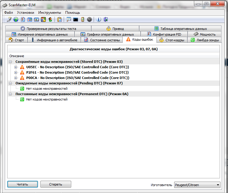Open the blue info icon in toolbar
Viewport: 228px width, 193px height.
99,19
